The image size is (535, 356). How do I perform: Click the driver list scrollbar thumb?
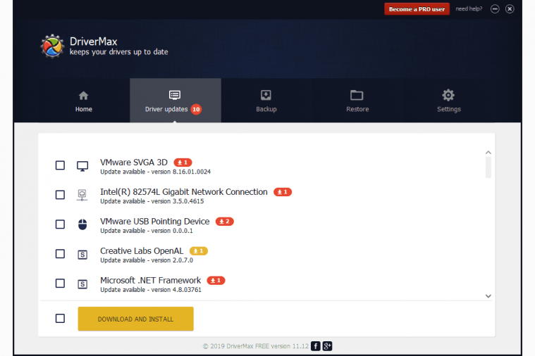click(488, 167)
